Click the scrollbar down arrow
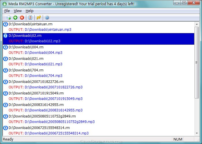202x144 pixels. (x=197, y=133)
